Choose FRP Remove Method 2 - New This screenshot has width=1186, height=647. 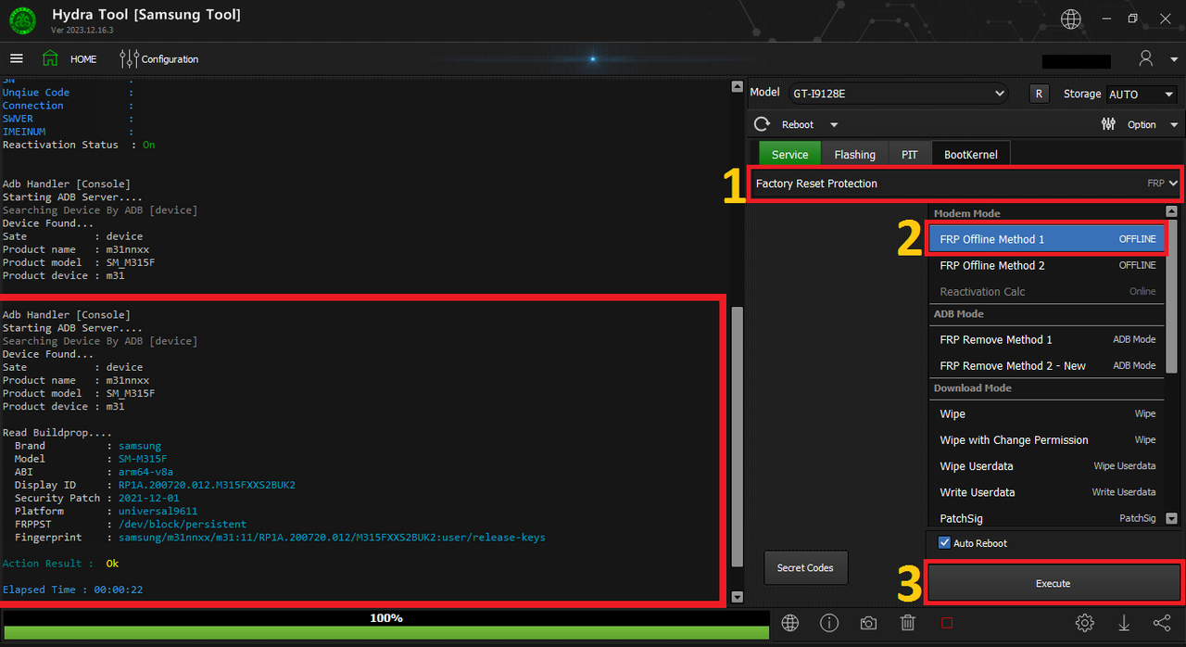(1046, 365)
